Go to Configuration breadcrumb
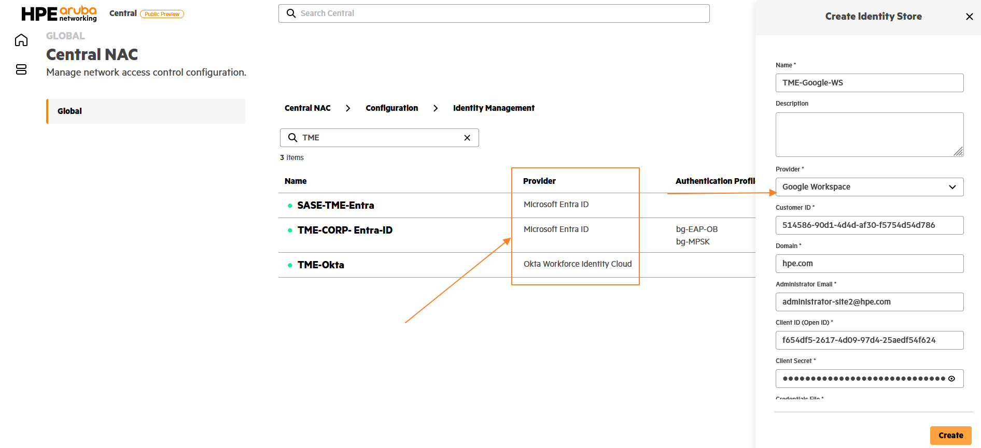This screenshot has height=448, width=981. (x=392, y=108)
